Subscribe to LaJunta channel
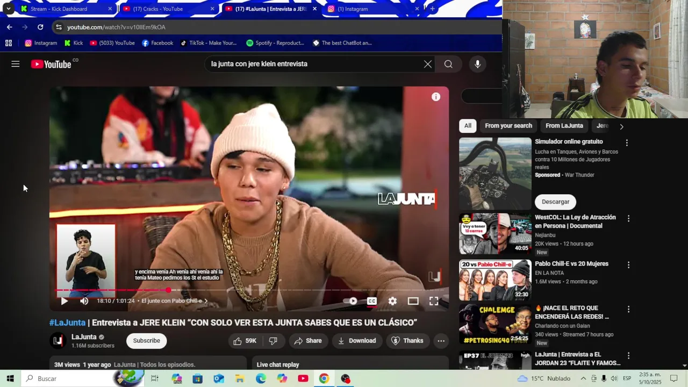Screen dimensions: 688x387 [147, 341]
